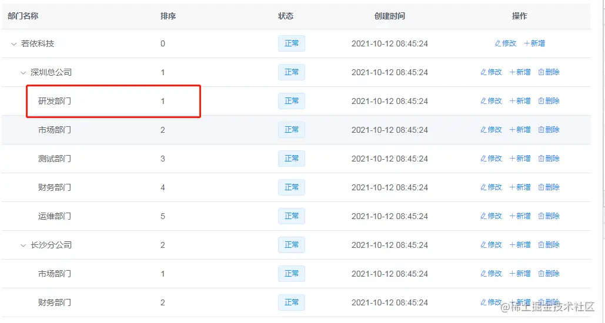This screenshot has width=605, height=323.
Task: Collapse the 深圳总公司 tree node
Action: [x=23, y=72]
